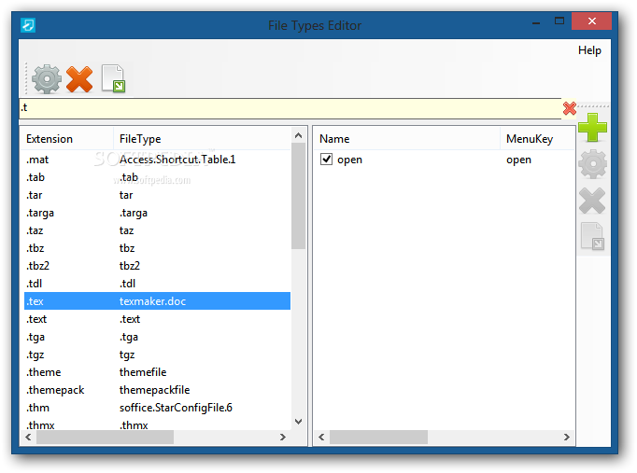The height and width of the screenshot is (473, 637).
Task: Click the document shortcut icon in top toolbar
Action: (113, 78)
